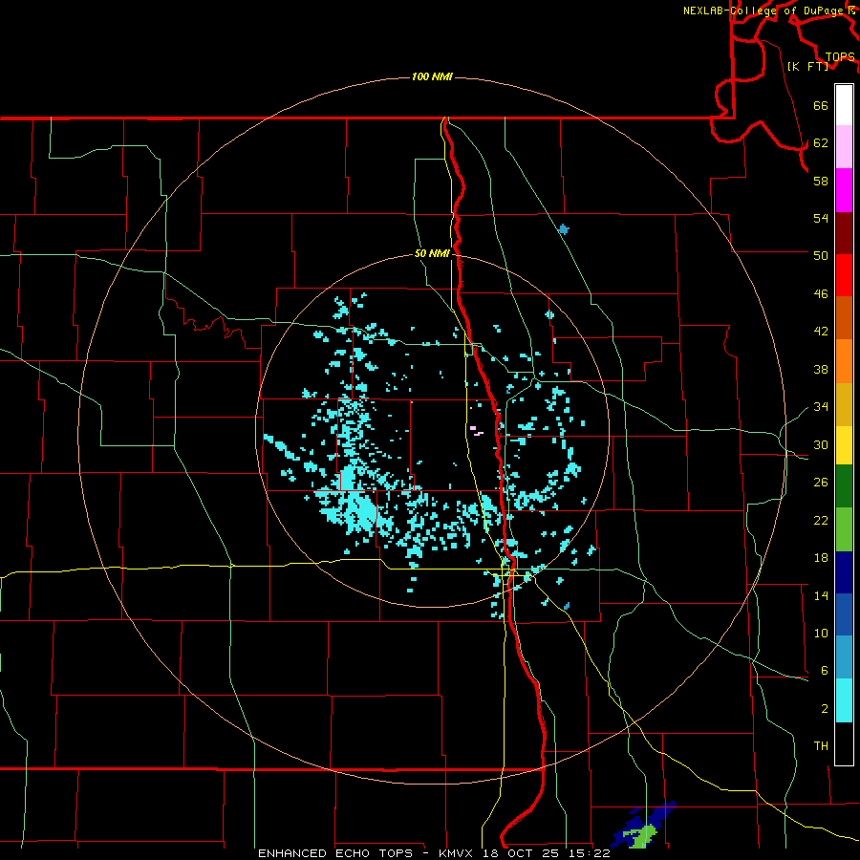Click the cyan legend swatch
The image size is (860, 860).
pyautogui.click(x=844, y=700)
